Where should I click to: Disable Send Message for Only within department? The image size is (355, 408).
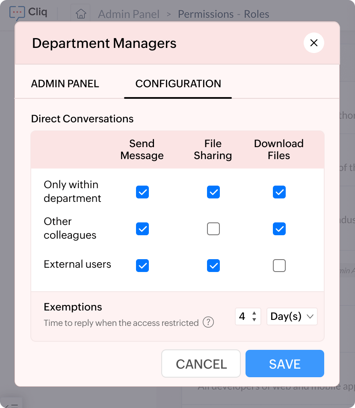point(142,192)
